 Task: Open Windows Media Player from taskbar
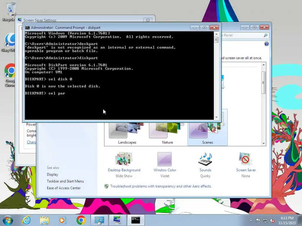(x=62, y=220)
